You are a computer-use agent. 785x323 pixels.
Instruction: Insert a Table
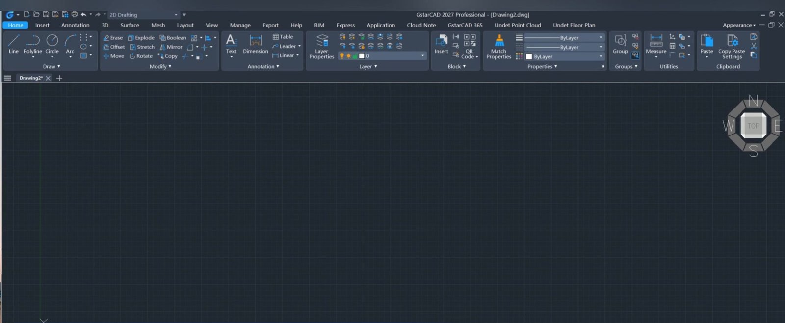tap(283, 37)
